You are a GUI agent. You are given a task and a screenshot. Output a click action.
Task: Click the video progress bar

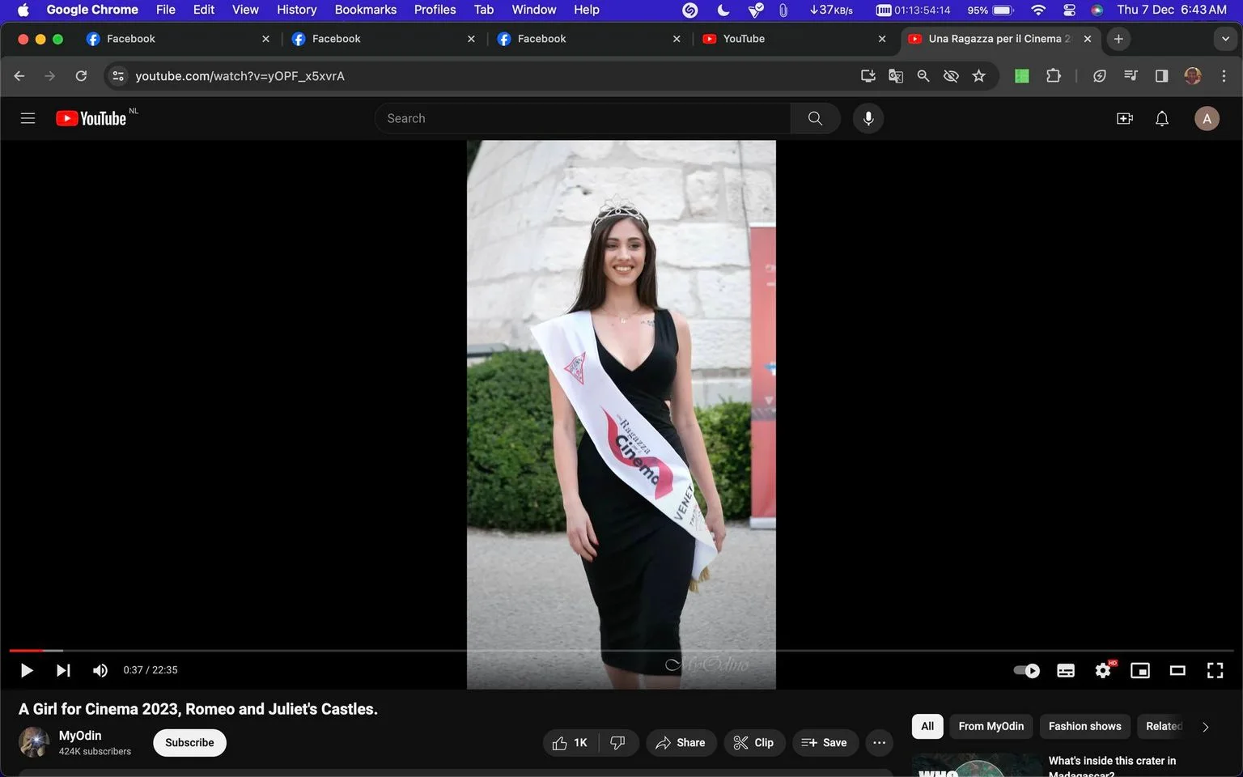[621, 650]
